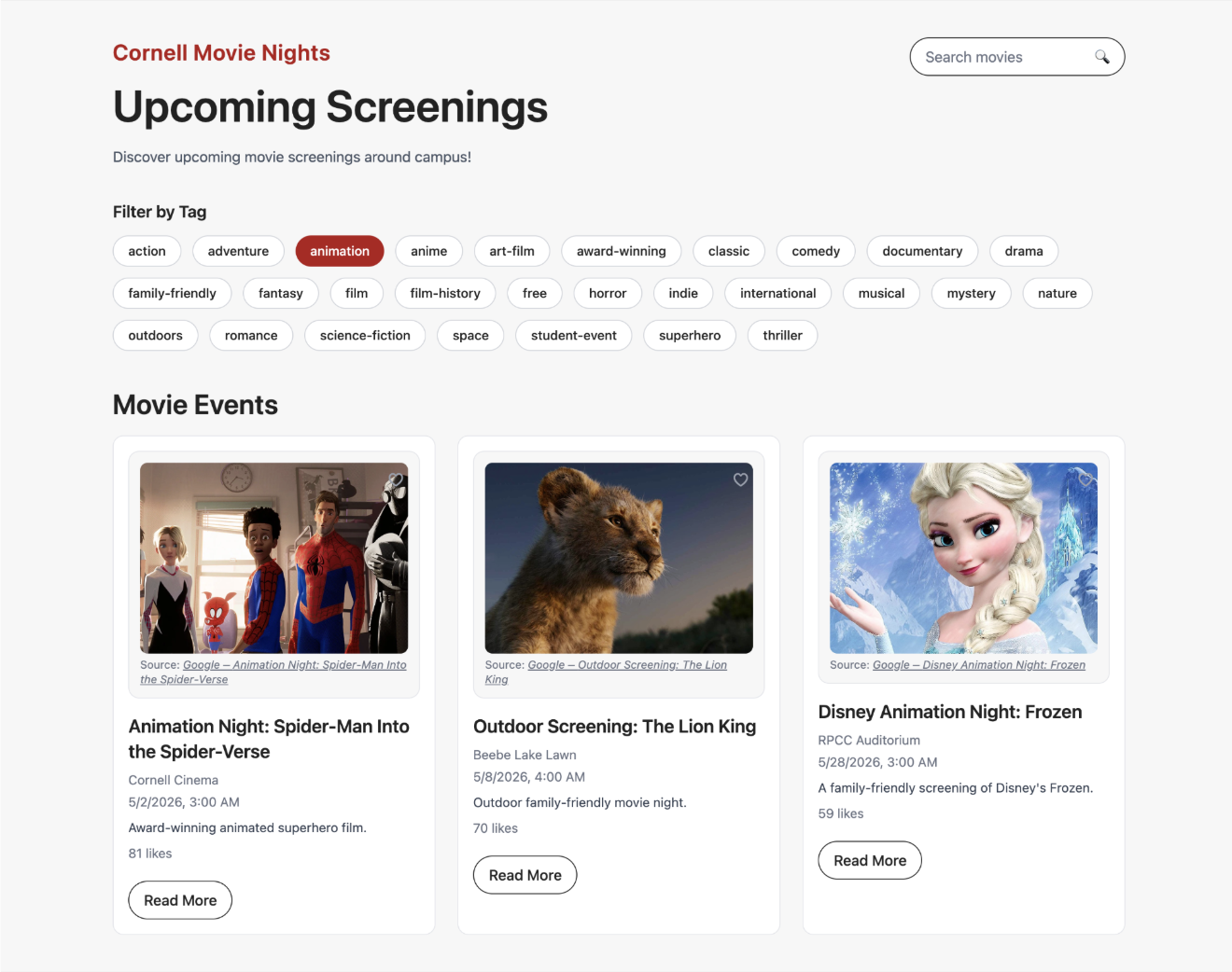Filter by the action tag
1232x972 pixels.
click(147, 251)
